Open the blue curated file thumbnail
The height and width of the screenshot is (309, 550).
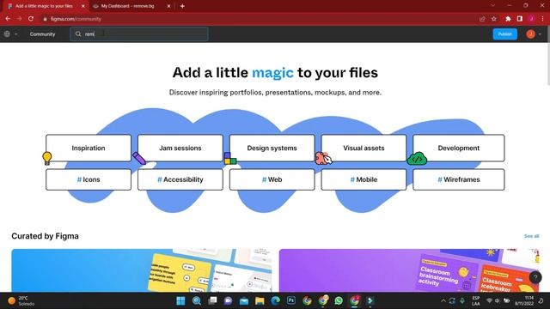(x=141, y=270)
